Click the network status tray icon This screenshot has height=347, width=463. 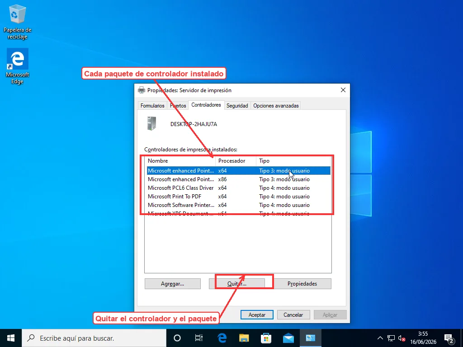click(391, 338)
